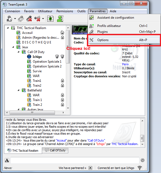Click the Perm channel type link
Image resolution: width=161 pixels, height=173 pixels.
click(125, 64)
